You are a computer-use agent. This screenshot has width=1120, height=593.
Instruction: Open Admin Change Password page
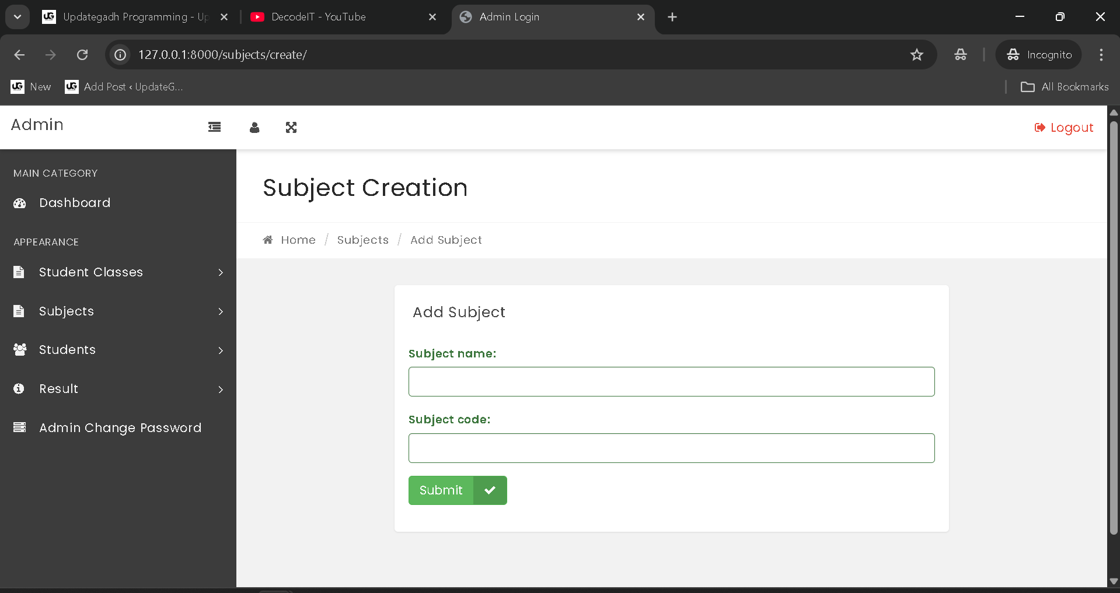120,428
